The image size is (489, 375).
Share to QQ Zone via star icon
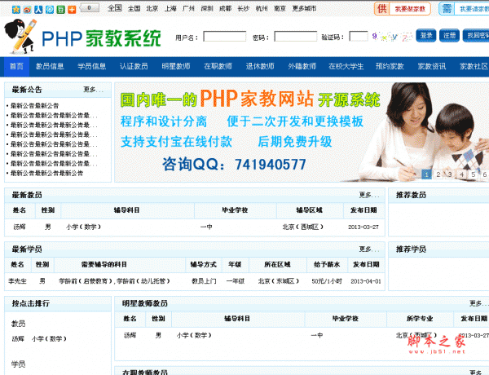click(x=16, y=10)
